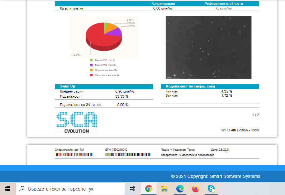The height and width of the screenshot is (195, 285).
Task: Launch Microsoft Edge from the taskbar
Action: 180,189
